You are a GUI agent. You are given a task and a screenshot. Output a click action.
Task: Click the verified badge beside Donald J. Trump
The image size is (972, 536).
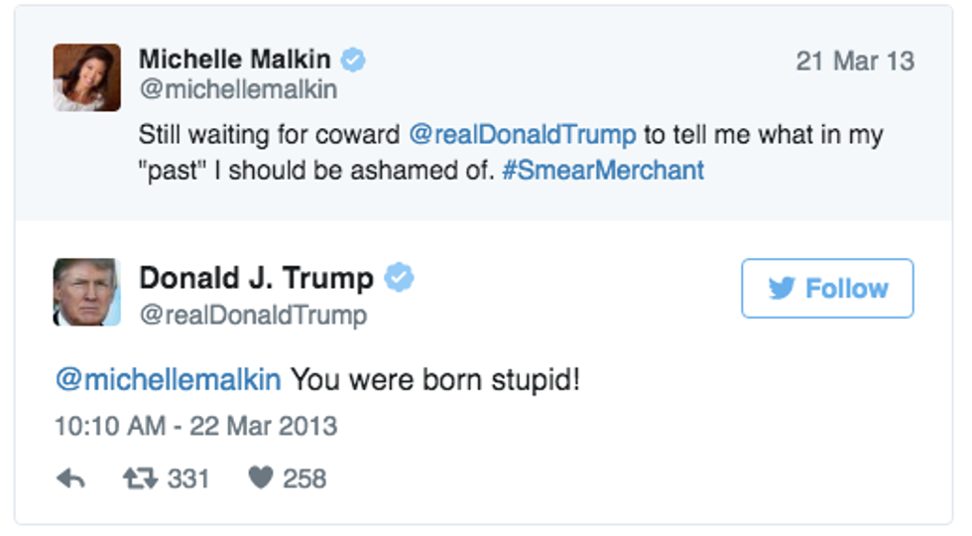pos(399,279)
